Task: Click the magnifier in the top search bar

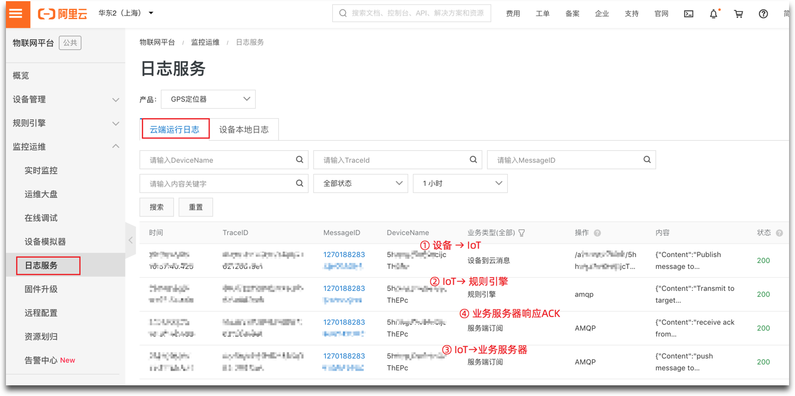Action: click(x=343, y=13)
